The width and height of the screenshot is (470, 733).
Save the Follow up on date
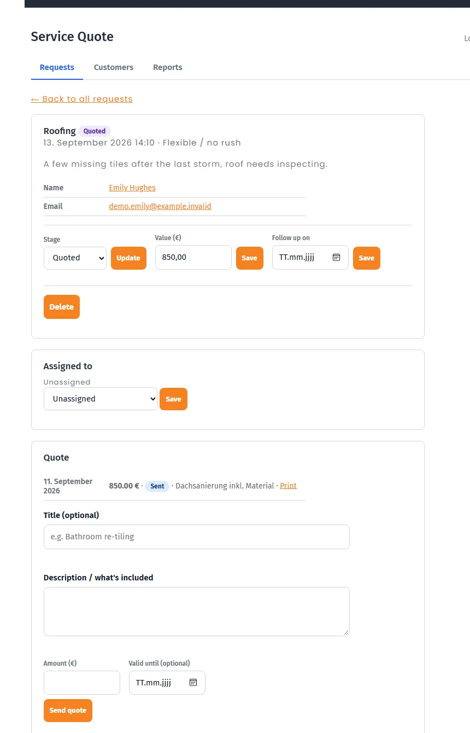[367, 258]
